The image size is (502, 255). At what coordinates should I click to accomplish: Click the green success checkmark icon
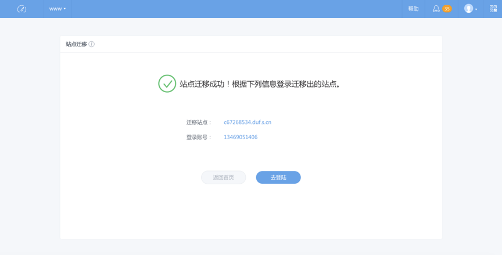pyautogui.click(x=167, y=83)
